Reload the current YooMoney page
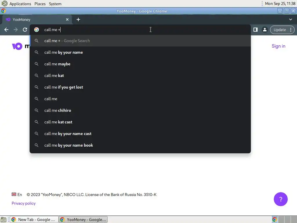Viewport: 297px width, 223px height. pyautogui.click(x=25, y=30)
